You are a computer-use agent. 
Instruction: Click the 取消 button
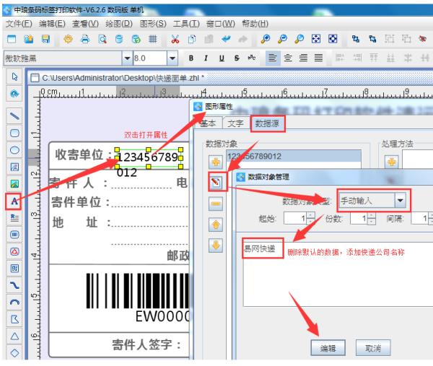372,347
